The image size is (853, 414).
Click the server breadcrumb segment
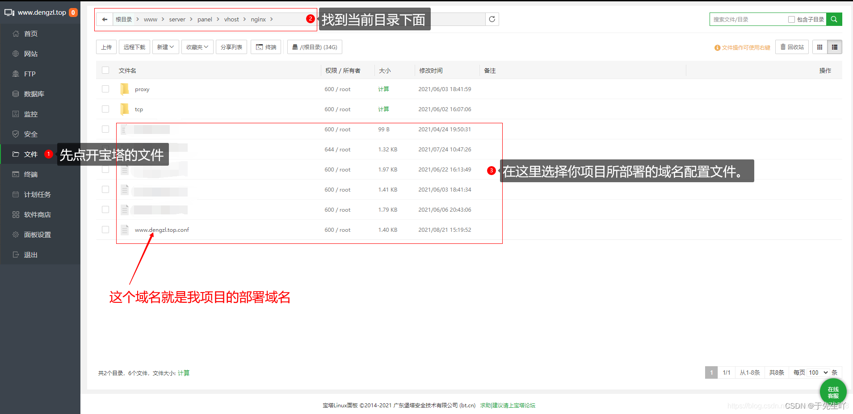click(x=177, y=19)
